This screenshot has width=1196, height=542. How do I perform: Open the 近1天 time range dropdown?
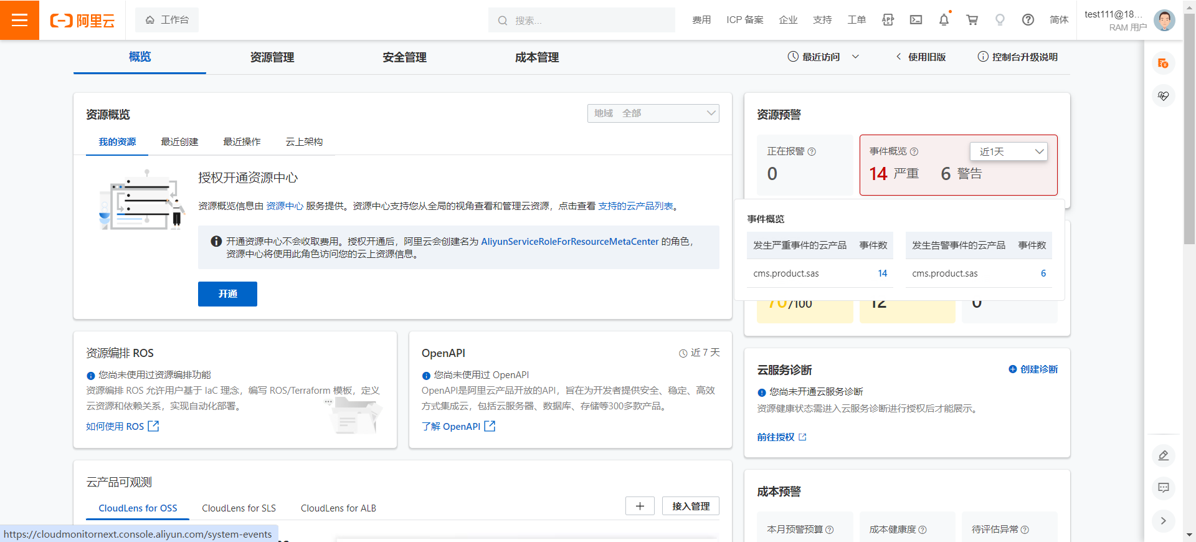point(1009,151)
